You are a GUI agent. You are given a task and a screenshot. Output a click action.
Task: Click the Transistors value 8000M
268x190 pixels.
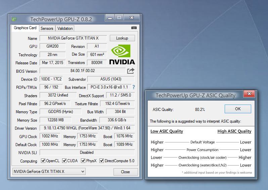[x=97, y=63]
